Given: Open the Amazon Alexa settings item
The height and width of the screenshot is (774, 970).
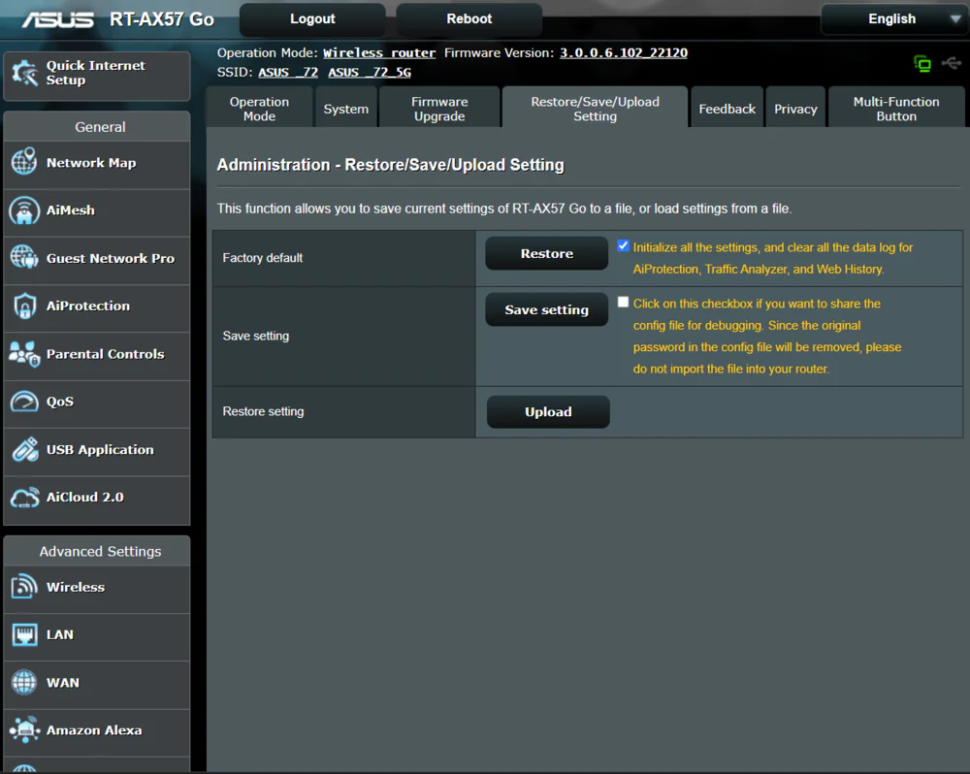Looking at the screenshot, I should 96,730.
